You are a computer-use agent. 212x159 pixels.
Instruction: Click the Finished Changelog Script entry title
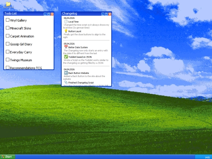[81, 82]
